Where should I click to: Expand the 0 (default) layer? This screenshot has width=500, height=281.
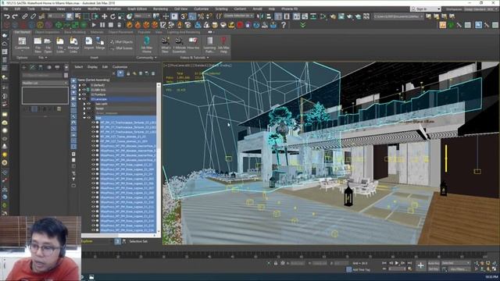point(80,85)
